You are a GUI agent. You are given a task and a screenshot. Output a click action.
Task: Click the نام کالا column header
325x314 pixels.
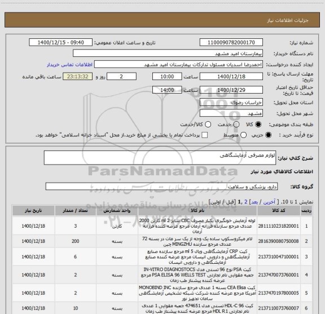click(x=197, y=210)
